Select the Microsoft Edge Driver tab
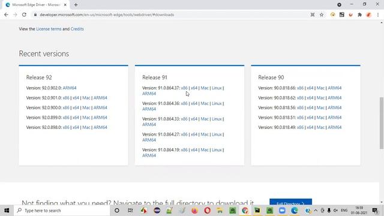384x216 pixels. click(36, 5)
